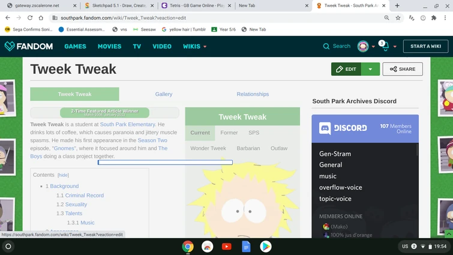Open Google Docs from the shelf

(246, 247)
